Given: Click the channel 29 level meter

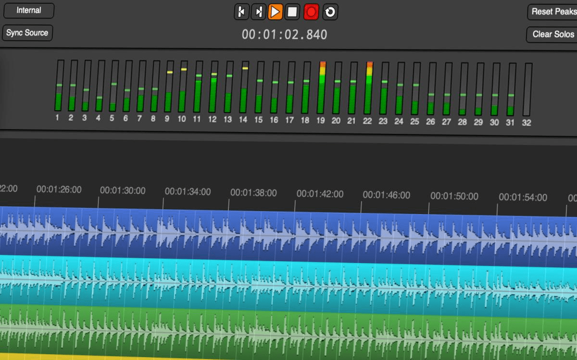Looking at the screenshot, I should (x=479, y=89).
